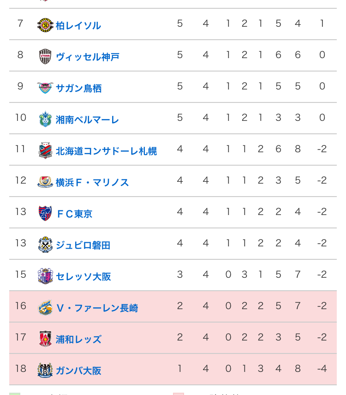Click the ガンバ大阪 team name link

(78, 371)
